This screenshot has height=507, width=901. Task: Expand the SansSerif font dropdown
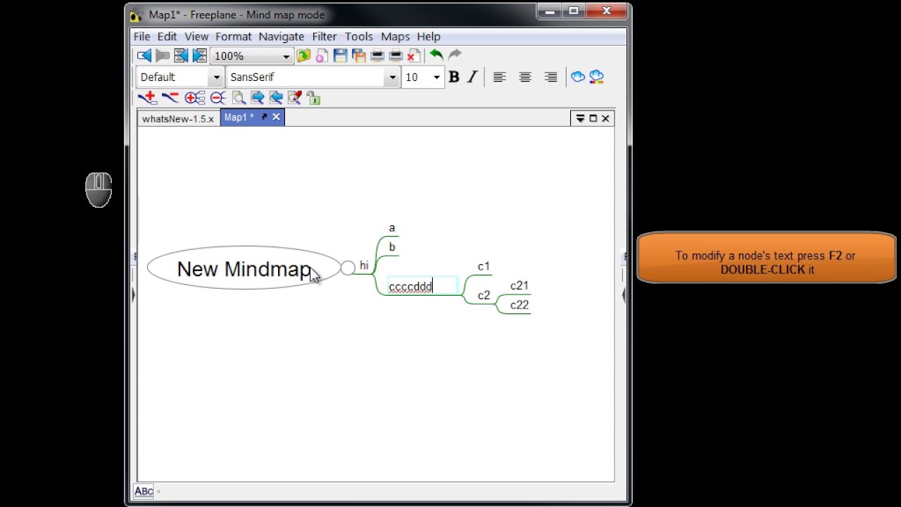coord(314,77)
